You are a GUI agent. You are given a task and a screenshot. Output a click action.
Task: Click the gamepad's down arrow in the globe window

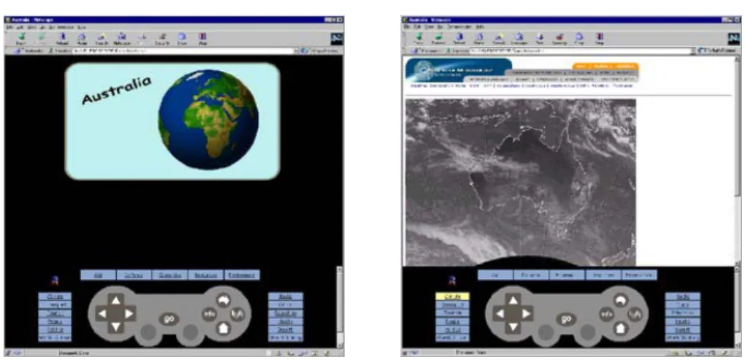click(x=116, y=326)
